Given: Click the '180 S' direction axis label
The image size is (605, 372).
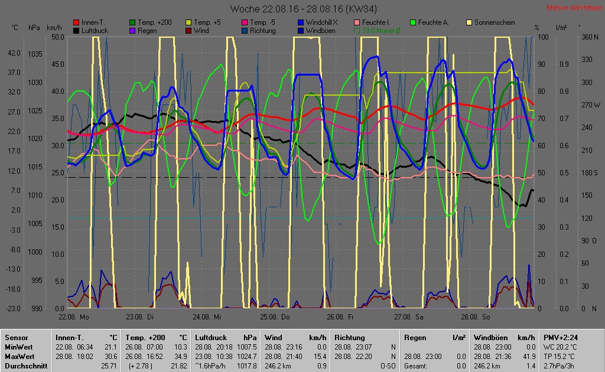Looking at the screenshot, I should pyautogui.click(x=590, y=172).
